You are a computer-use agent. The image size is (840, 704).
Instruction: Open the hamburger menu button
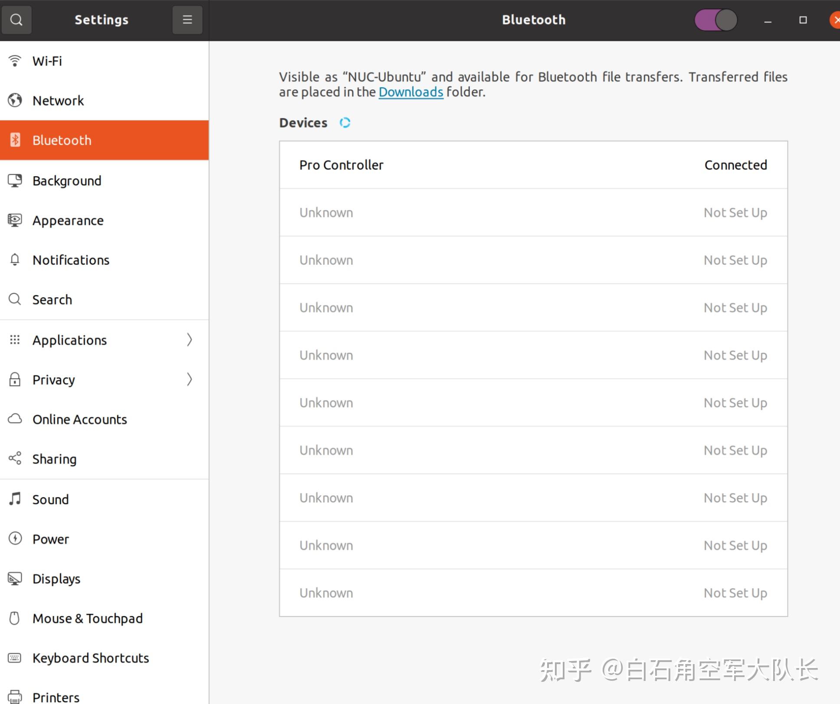(187, 20)
